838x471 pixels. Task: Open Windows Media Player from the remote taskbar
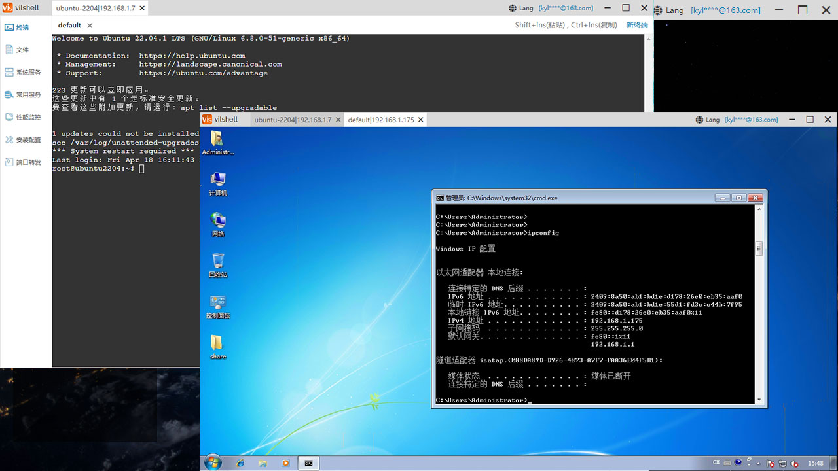pyautogui.click(x=285, y=463)
